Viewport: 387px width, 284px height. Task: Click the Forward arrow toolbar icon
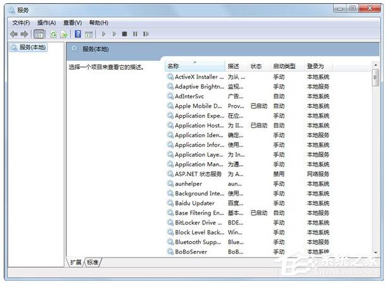tap(24, 34)
